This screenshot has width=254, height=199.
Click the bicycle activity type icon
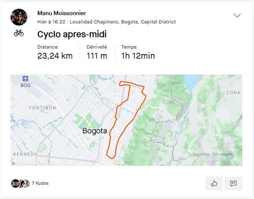pyautogui.click(x=19, y=33)
